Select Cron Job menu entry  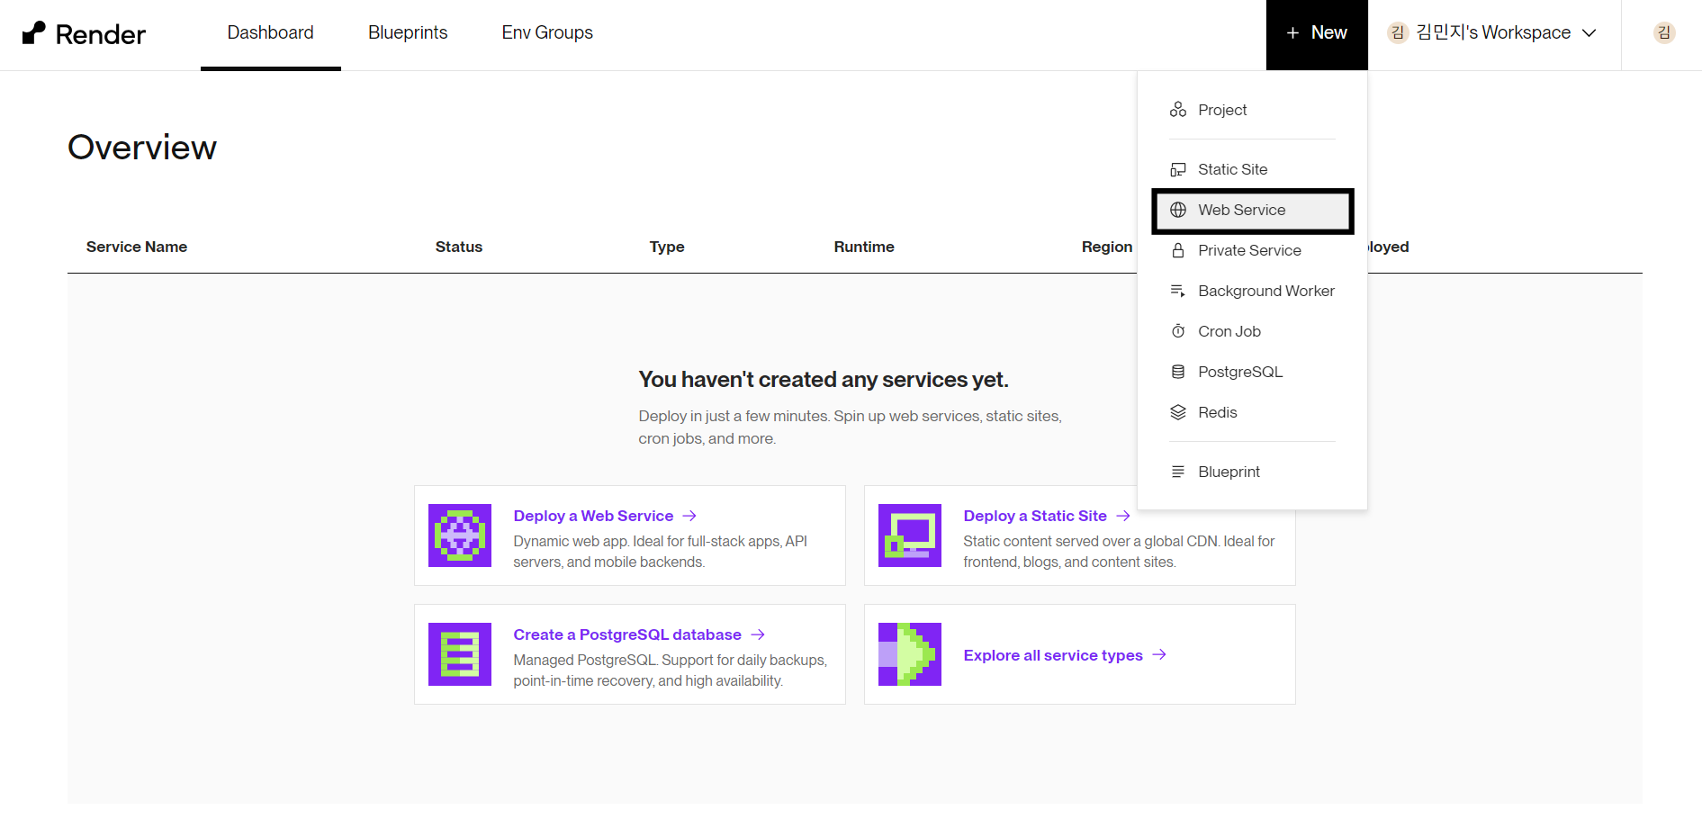pyautogui.click(x=1252, y=331)
